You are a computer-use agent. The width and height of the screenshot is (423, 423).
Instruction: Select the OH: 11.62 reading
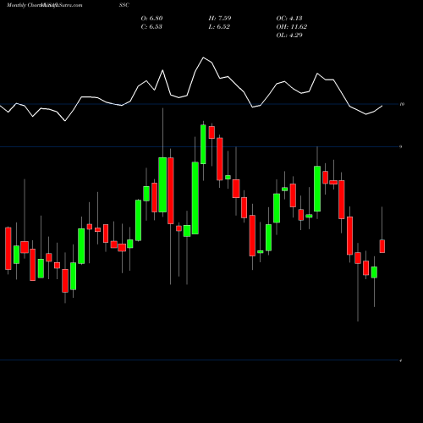[292, 26]
